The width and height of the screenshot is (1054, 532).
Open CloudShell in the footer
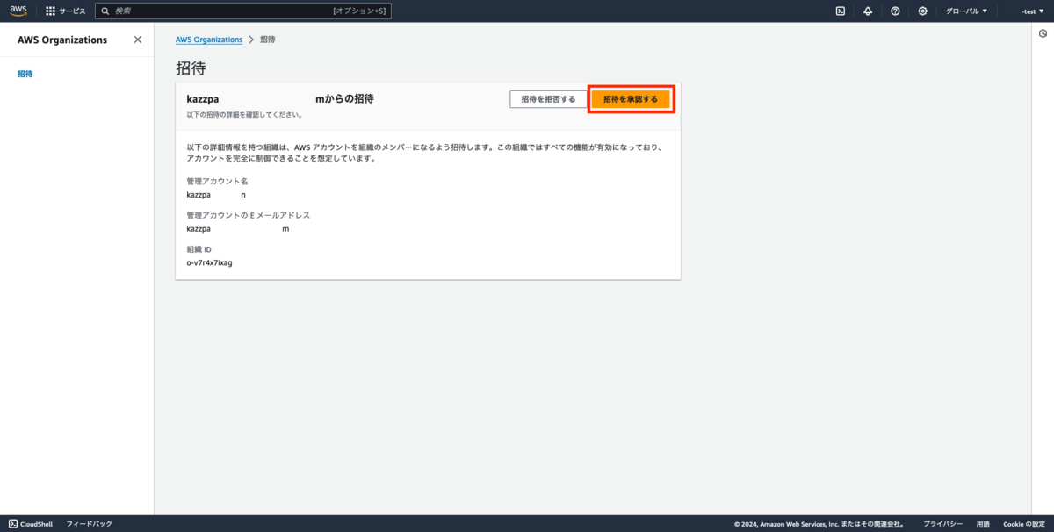pyautogui.click(x=31, y=524)
